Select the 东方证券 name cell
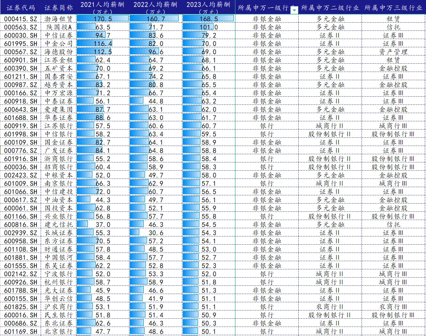Viewport: 426px width, 336px height. [59, 241]
